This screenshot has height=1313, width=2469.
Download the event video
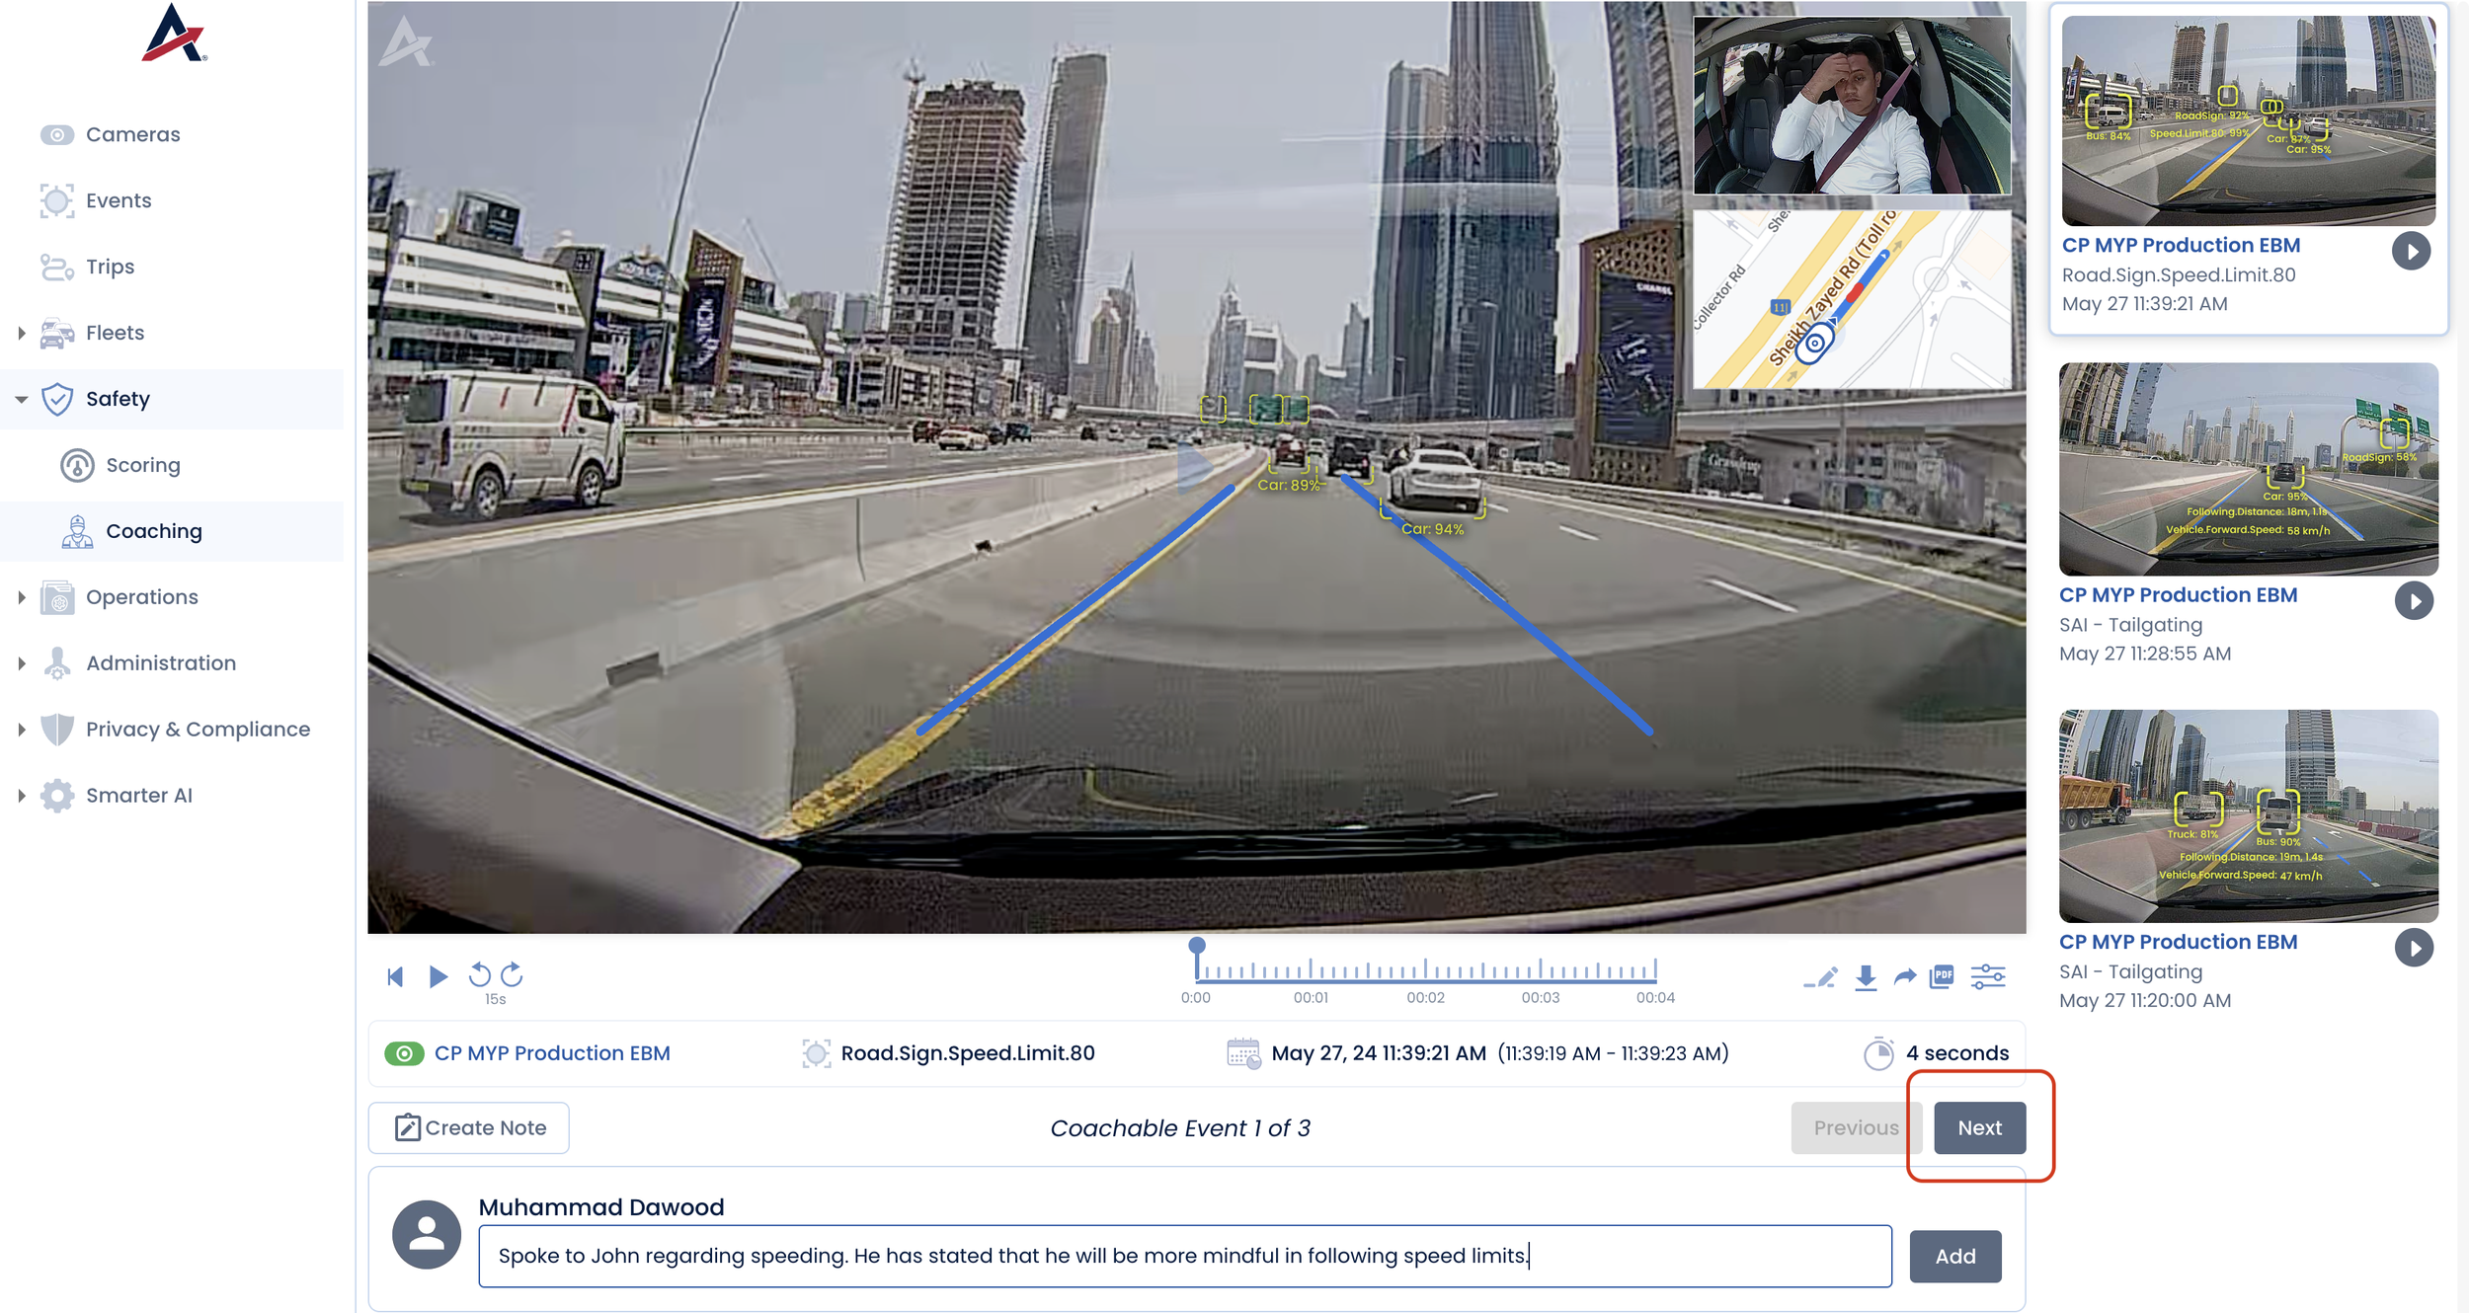pyautogui.click(x=1865, y=977)
